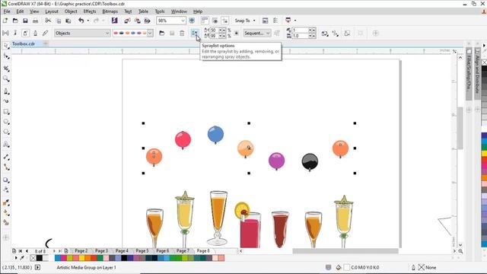Toggle Show grid button
Screen dimensions: 487x274
215,21
